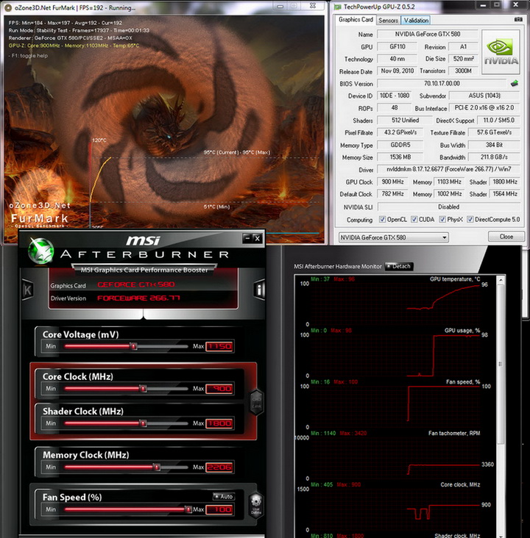The width and height of the screenshot is (530, 538).
Task: Click the GPU-Z title bar app icon
Action: [x=338, y=7]
